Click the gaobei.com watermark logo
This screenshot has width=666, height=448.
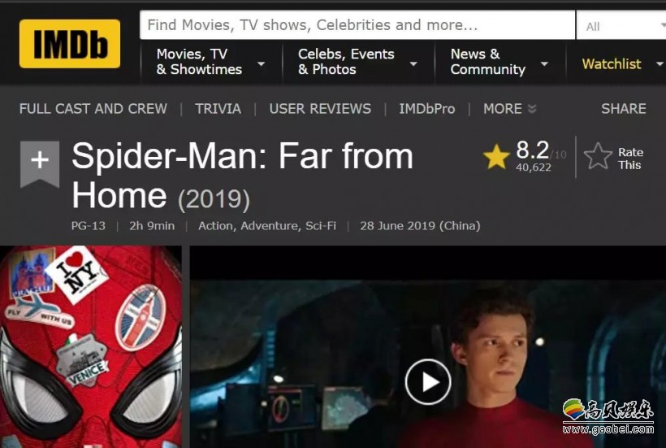point(608,416)
